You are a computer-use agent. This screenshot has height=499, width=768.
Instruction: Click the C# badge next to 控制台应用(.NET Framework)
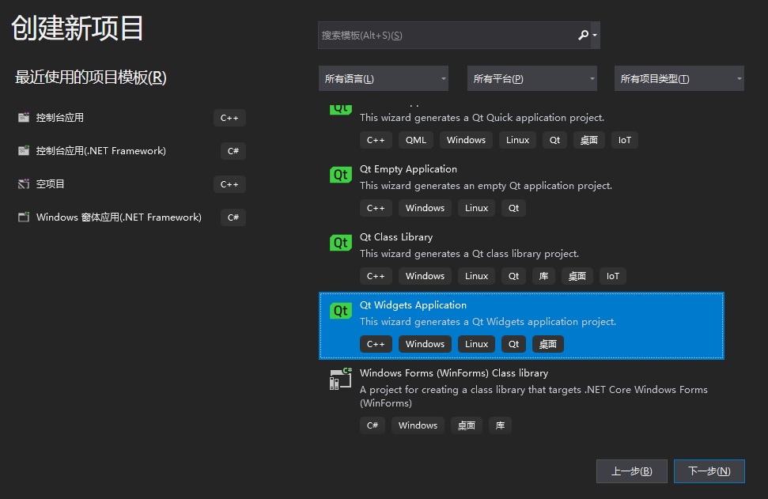(233, 151)
